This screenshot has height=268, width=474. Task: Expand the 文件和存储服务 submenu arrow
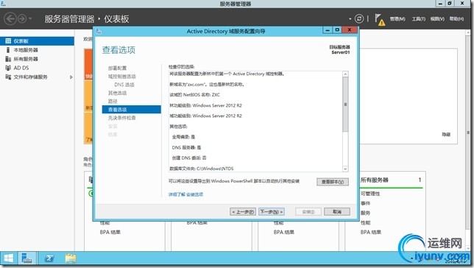click(x=71, y=77)
